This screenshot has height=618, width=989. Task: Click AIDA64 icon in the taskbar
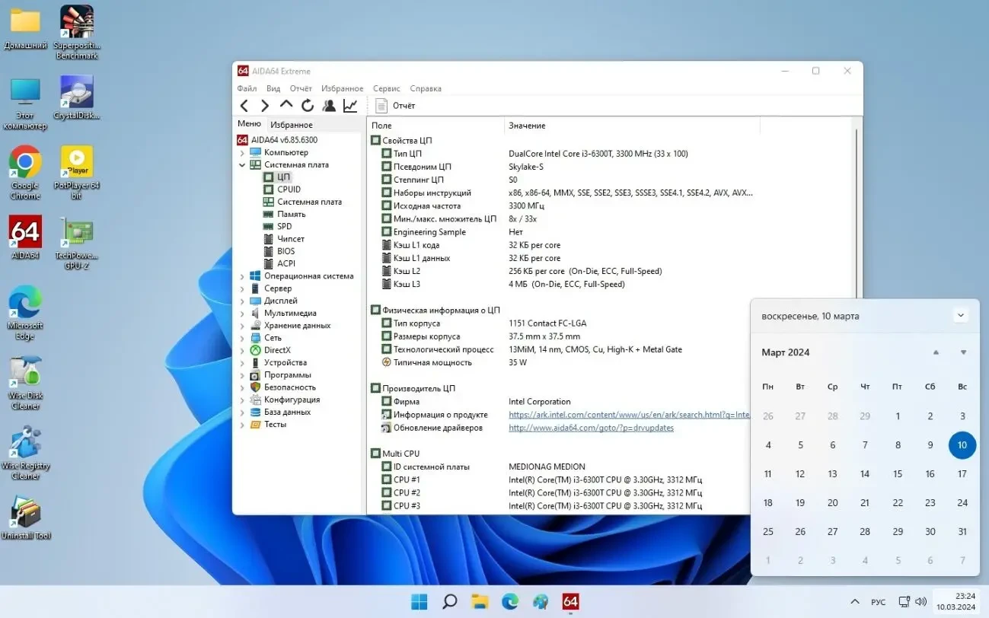tap(570, 602)
